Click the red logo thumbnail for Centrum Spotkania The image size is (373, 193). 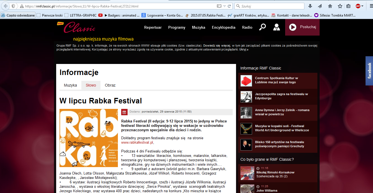click(x=246, y=81)
